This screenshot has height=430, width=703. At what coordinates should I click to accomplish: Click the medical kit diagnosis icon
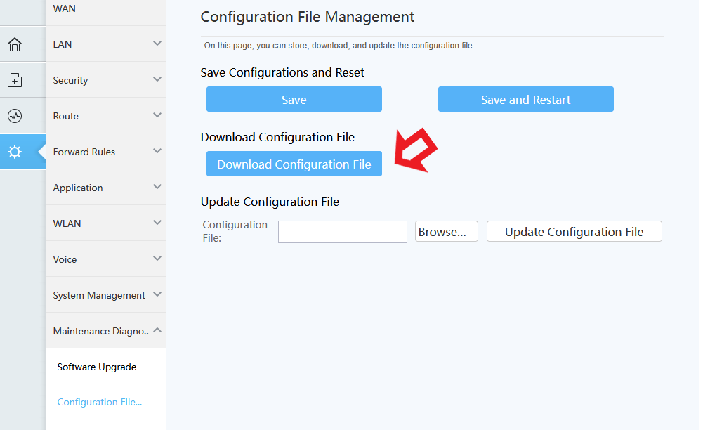tap(15, 81)
